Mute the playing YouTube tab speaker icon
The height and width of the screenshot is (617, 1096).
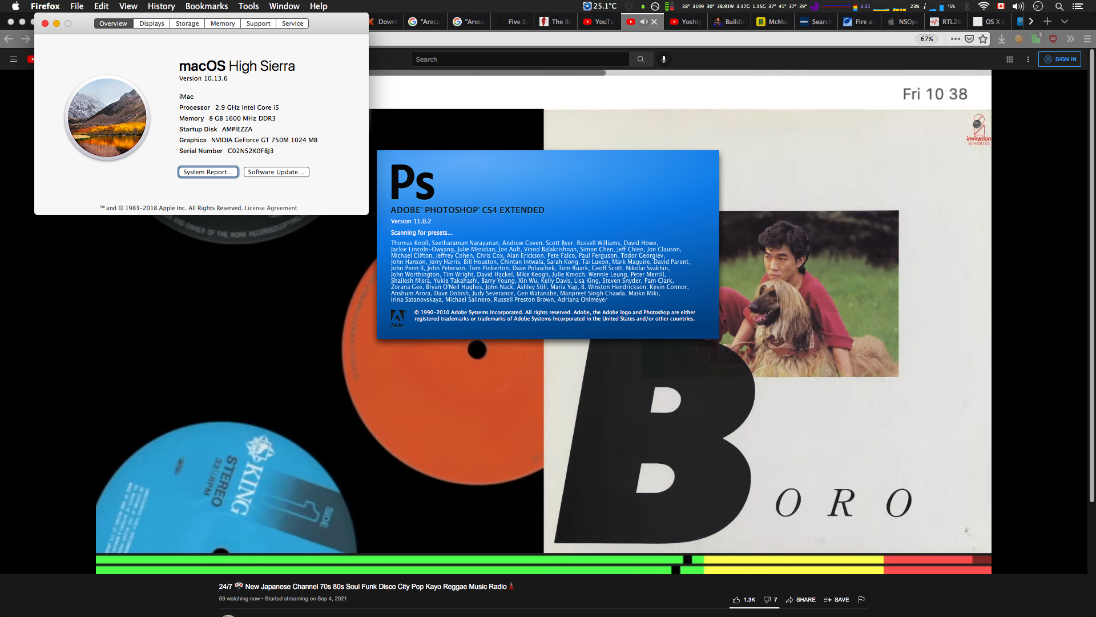(644, 22)
